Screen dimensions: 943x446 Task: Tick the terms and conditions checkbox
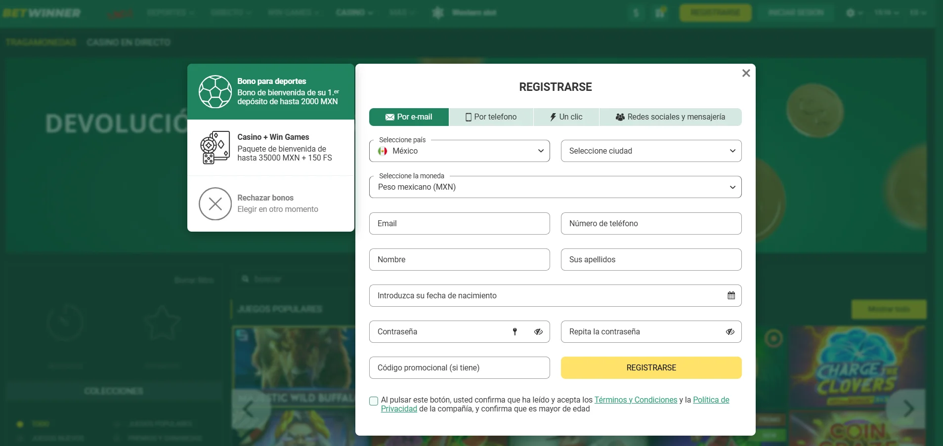(374, 401)
